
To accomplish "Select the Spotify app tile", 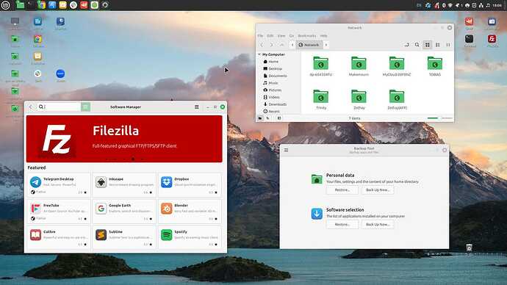I will click(x=190, y=237).
